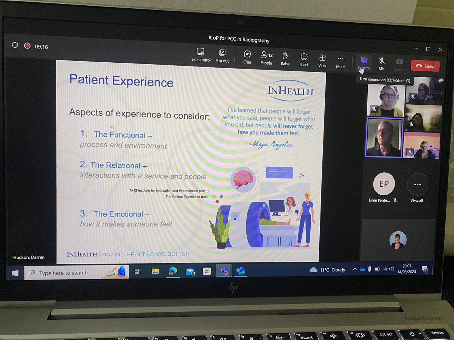Open Microsoft Store from the taskbar
Image resolution: width=454 pixels, height=340 pixels.
tap(207, 270)
